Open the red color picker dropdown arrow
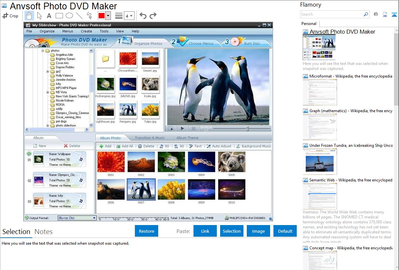 (x=108, y=16)
